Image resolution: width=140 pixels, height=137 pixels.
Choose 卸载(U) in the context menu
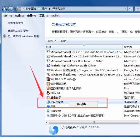tap(83, 104)
